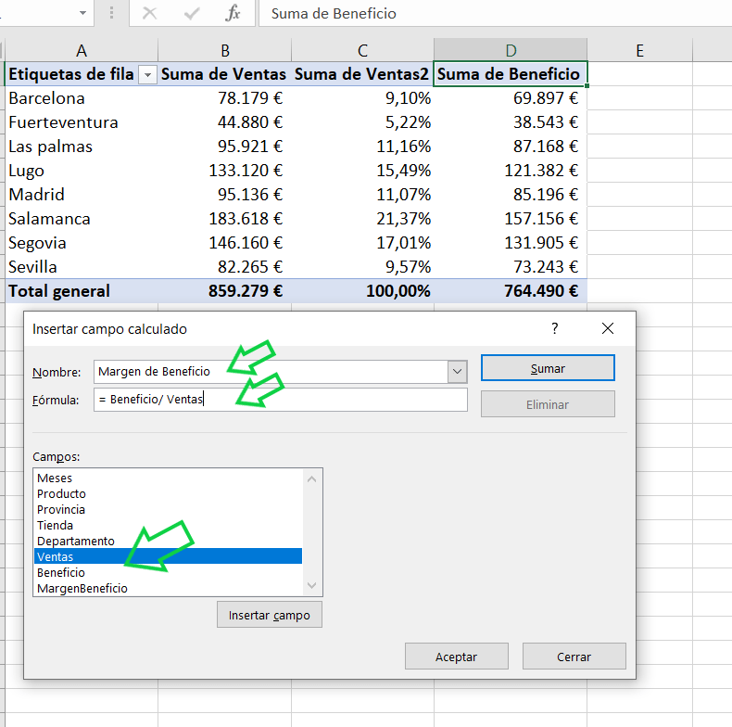This screenshot has height=727, width=732.
Task: Select Tienda in the Campos list
Action: pyautogui.click(x=168, y=525)
